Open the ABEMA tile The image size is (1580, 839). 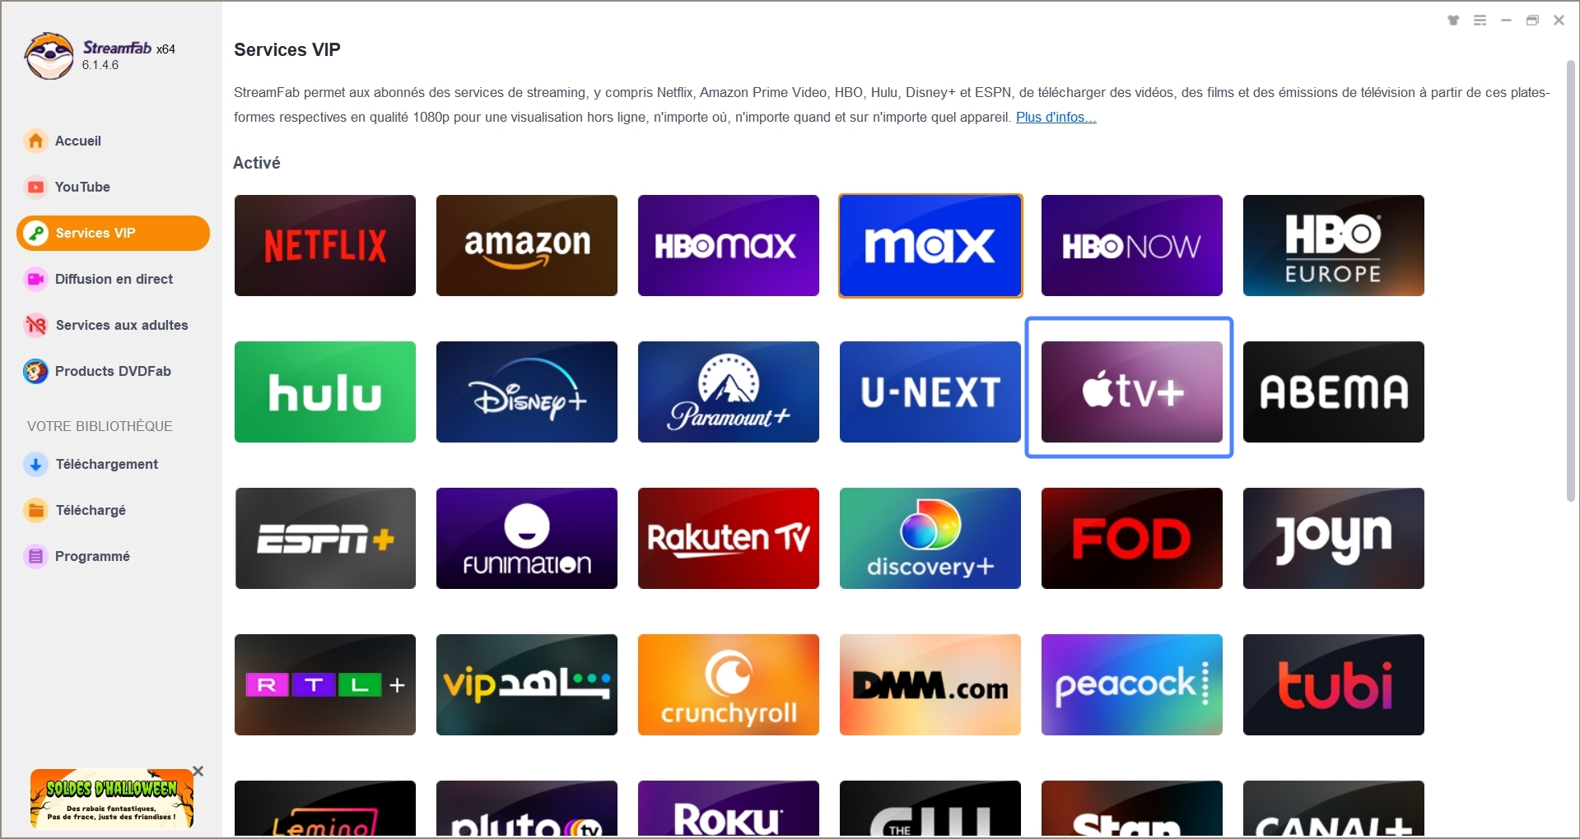point(1333,392)
